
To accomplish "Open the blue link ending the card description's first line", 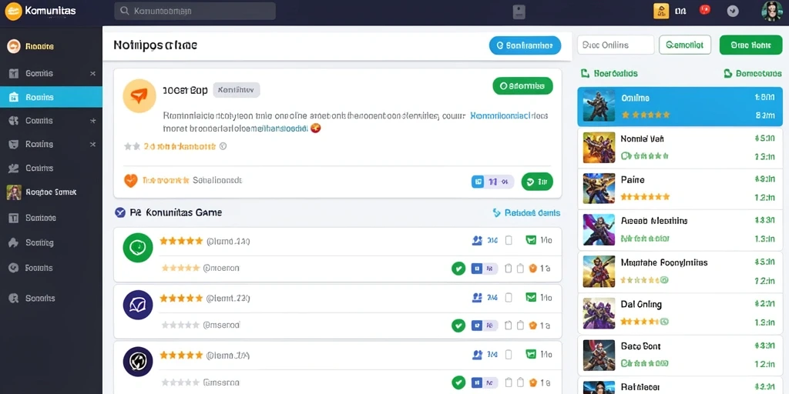I will (x=509, y=115).
